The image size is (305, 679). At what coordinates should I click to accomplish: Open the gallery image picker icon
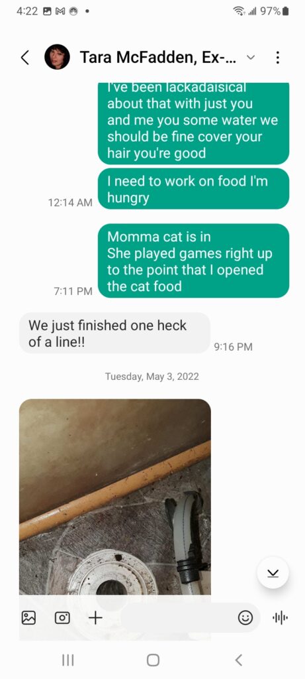[x=28, y=617]
